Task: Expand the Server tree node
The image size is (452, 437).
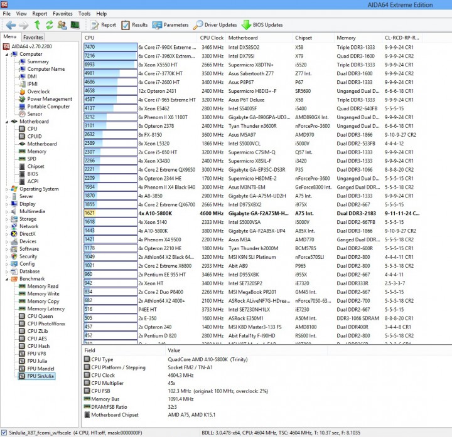Action: tap(7, 197)
